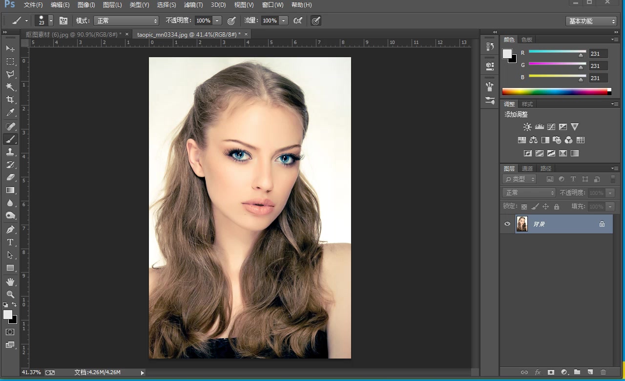Select the Path Selection tool
The height and width of the screenshot is (381, 625).
point(10,255)
